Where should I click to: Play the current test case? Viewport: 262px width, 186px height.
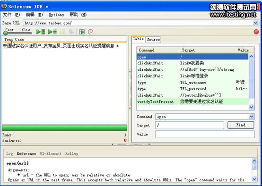point(52,32)
